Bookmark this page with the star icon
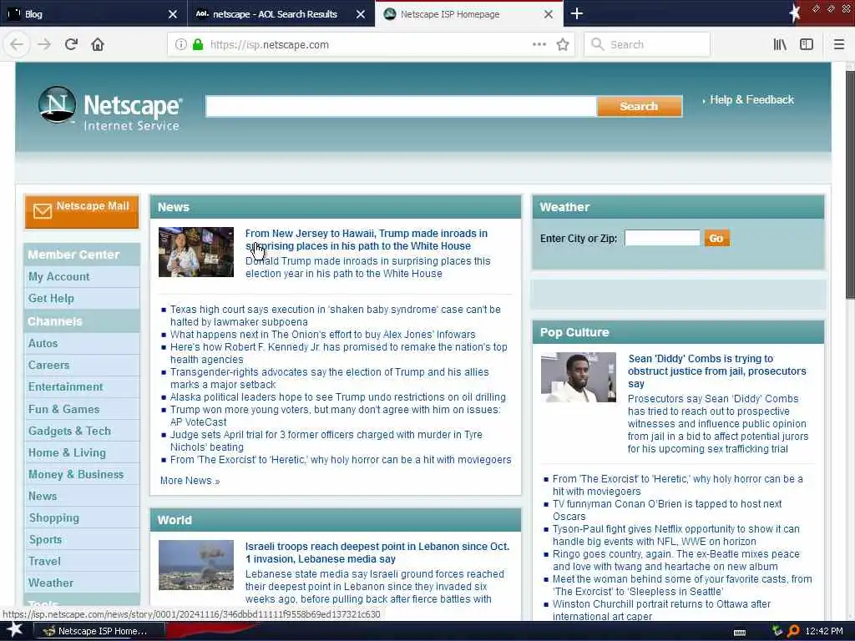The image size is (855, 641). [x=563, y=44]
